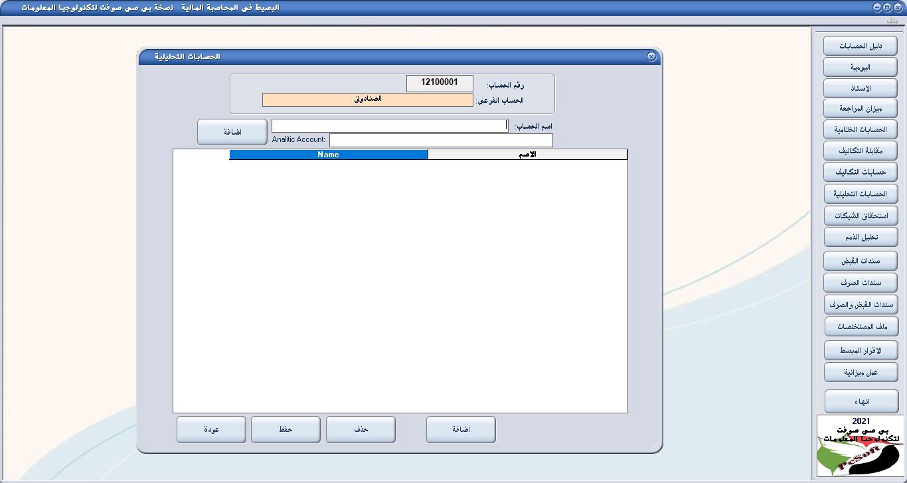Click the اضافة button beside the name field
Viewport: 907px width, 483px height.
[232, 132]
